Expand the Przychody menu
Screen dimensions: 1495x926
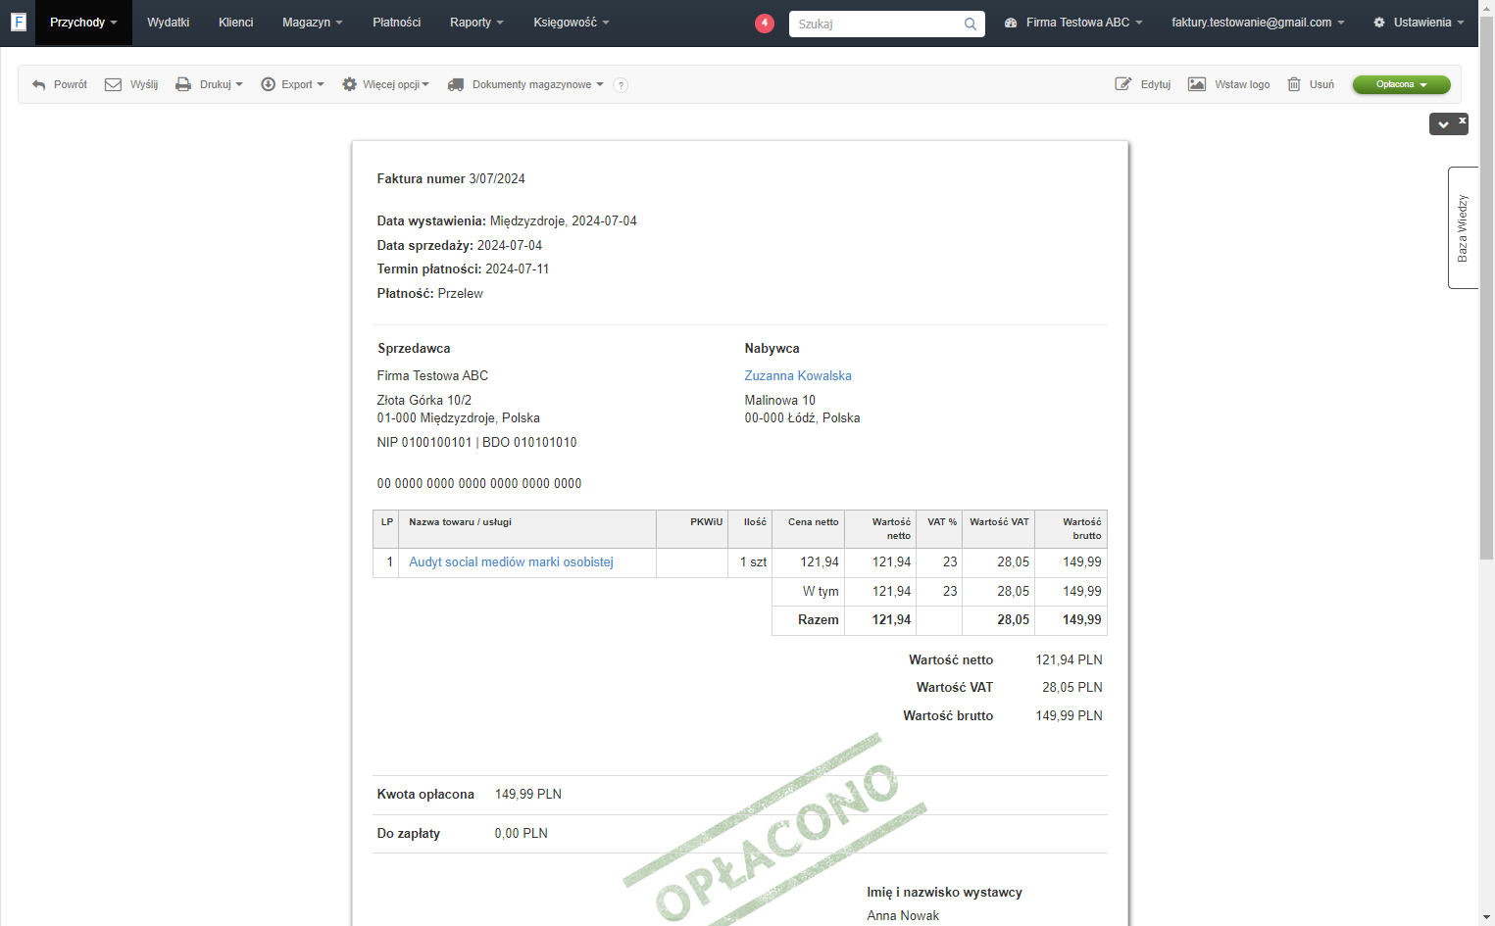(83, 23)
